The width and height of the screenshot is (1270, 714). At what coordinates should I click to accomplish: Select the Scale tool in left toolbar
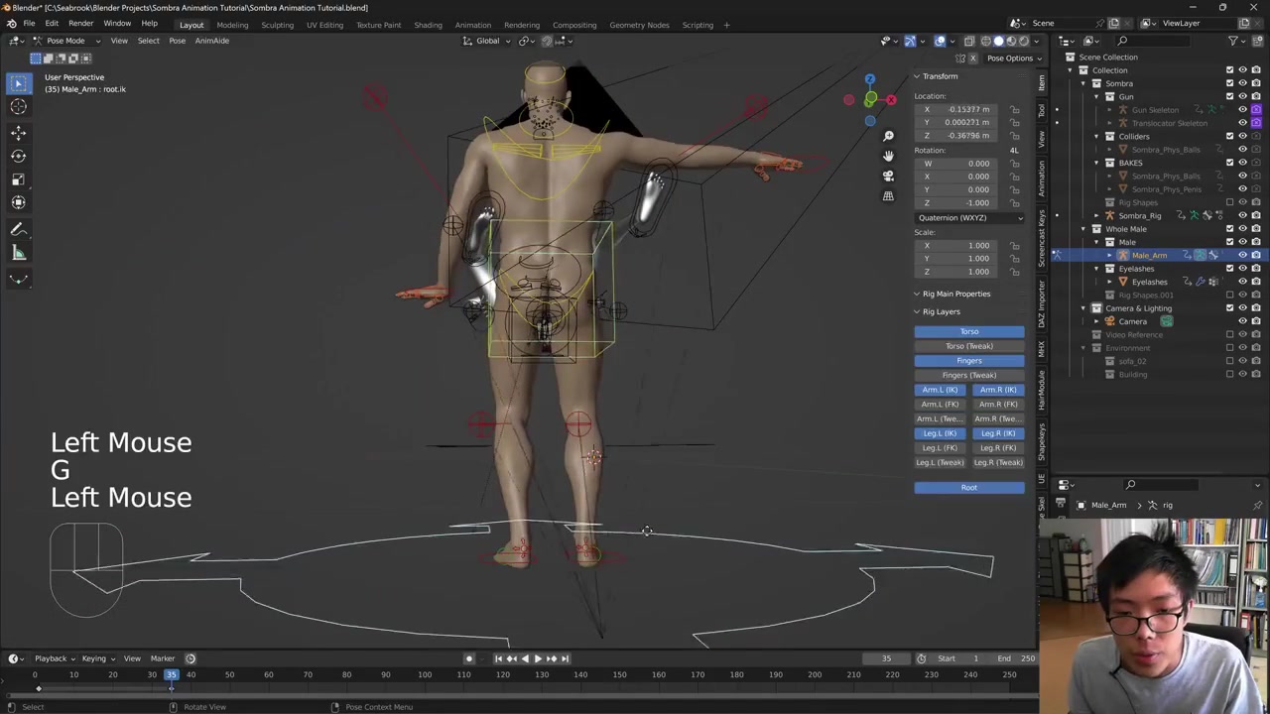pyautogui.click(x=18, y=179)
